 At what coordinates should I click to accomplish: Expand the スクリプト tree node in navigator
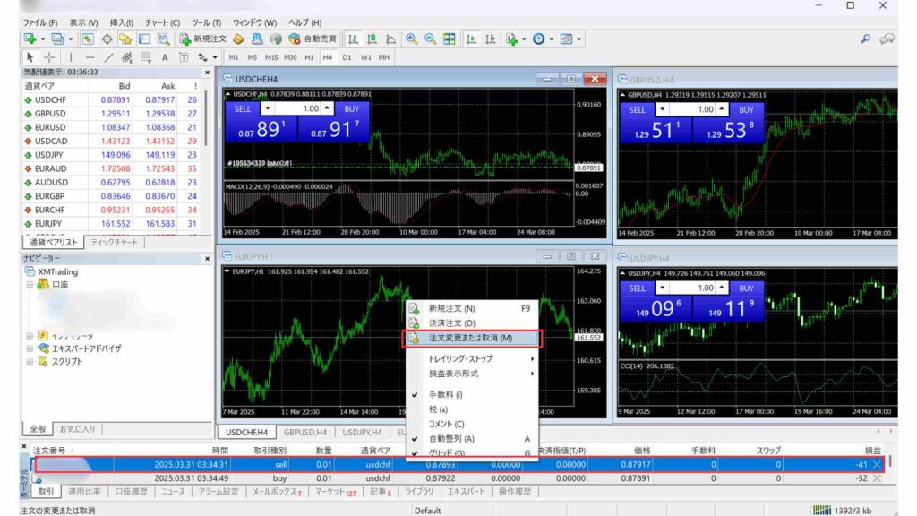click(30, 361)
